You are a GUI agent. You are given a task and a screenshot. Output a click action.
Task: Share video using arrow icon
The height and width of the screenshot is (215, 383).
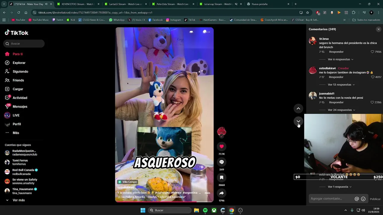click(221, 193)
